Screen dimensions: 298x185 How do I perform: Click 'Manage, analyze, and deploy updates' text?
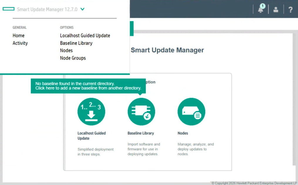tap(196, 149)
